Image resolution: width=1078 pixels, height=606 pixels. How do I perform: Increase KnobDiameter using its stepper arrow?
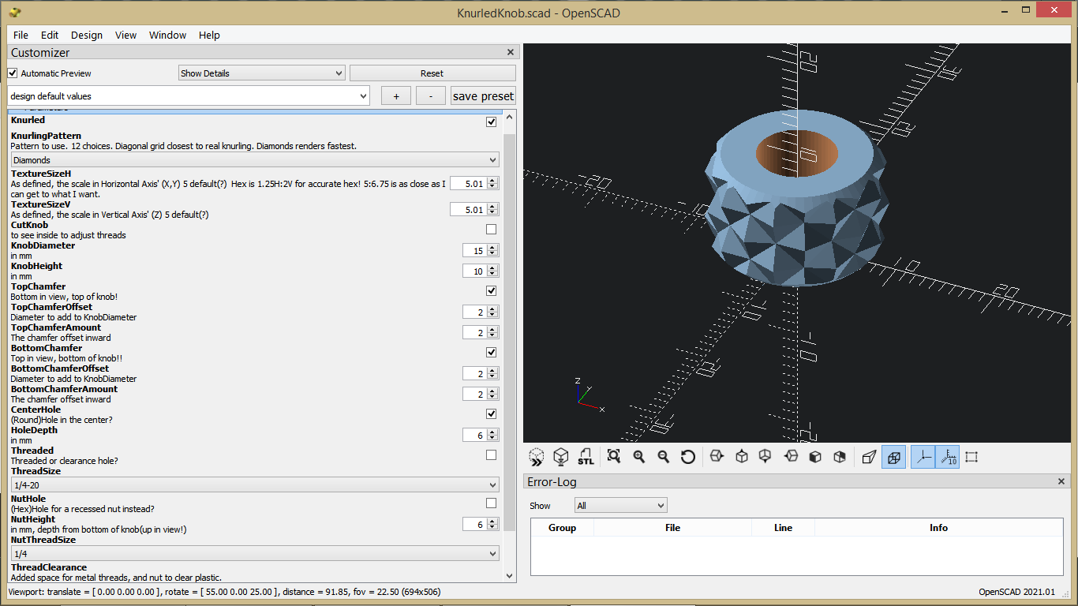click(x=493, y=248)
